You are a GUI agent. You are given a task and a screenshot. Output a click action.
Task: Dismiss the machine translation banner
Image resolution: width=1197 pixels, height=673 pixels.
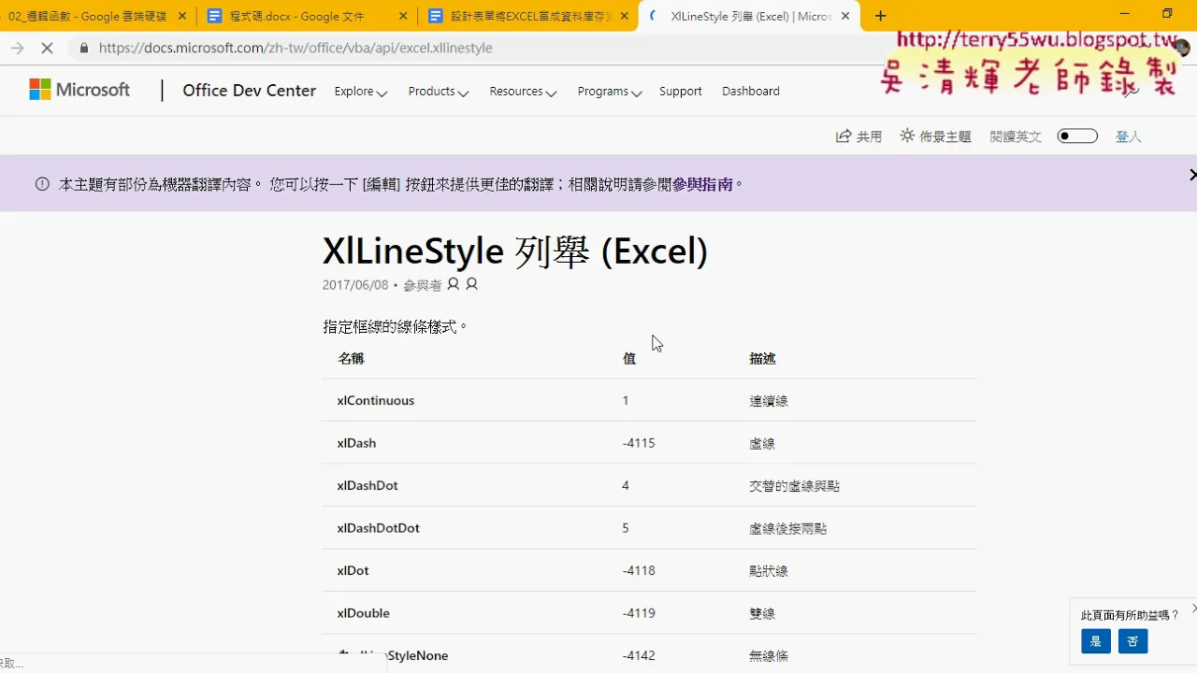pyautogui.click(x=1192, y=175)
